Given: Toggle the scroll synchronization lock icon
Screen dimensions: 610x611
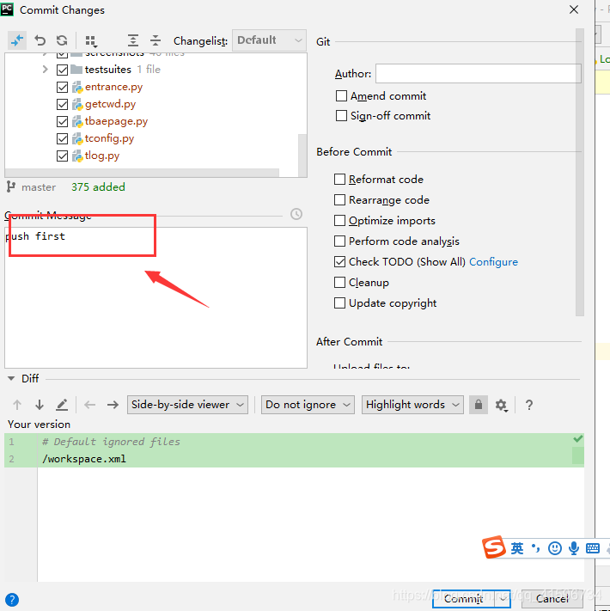Looking at the screenshot, I should (479, 405).
